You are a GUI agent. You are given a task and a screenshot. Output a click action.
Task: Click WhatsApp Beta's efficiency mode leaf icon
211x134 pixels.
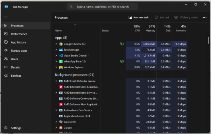(x=122, y=61)
